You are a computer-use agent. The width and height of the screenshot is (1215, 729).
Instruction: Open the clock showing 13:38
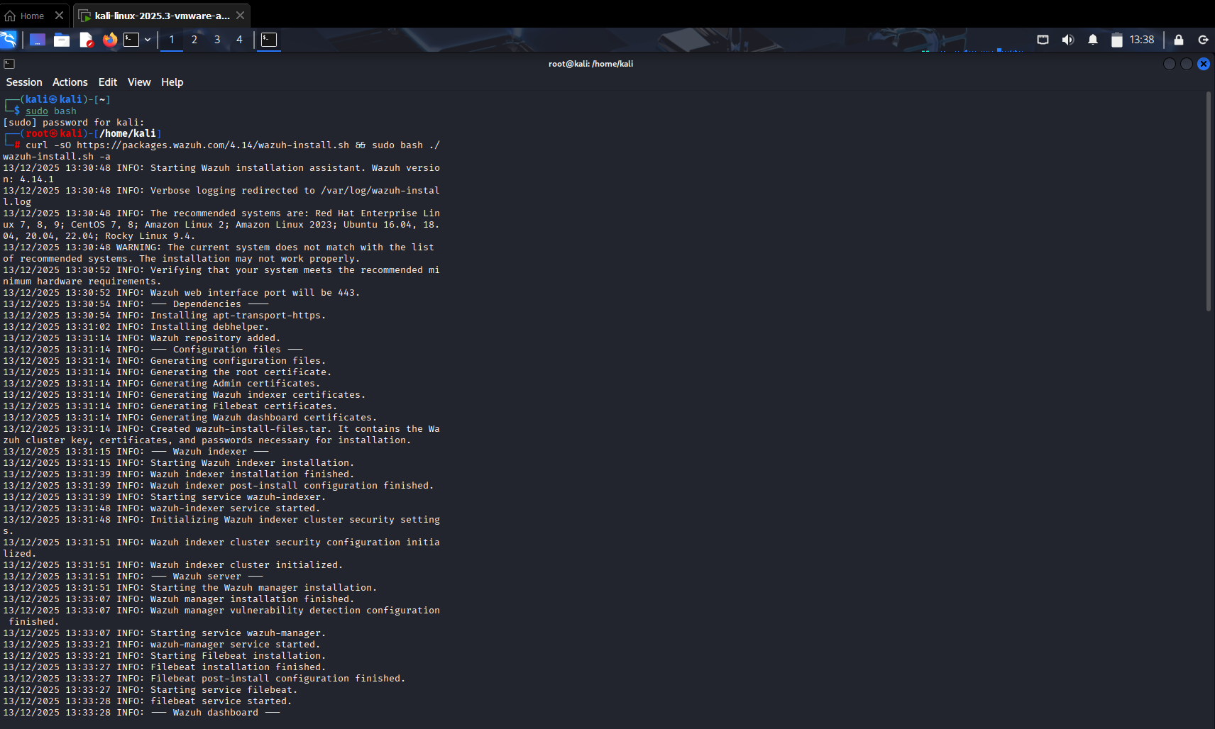click(x=1142, y=40)
